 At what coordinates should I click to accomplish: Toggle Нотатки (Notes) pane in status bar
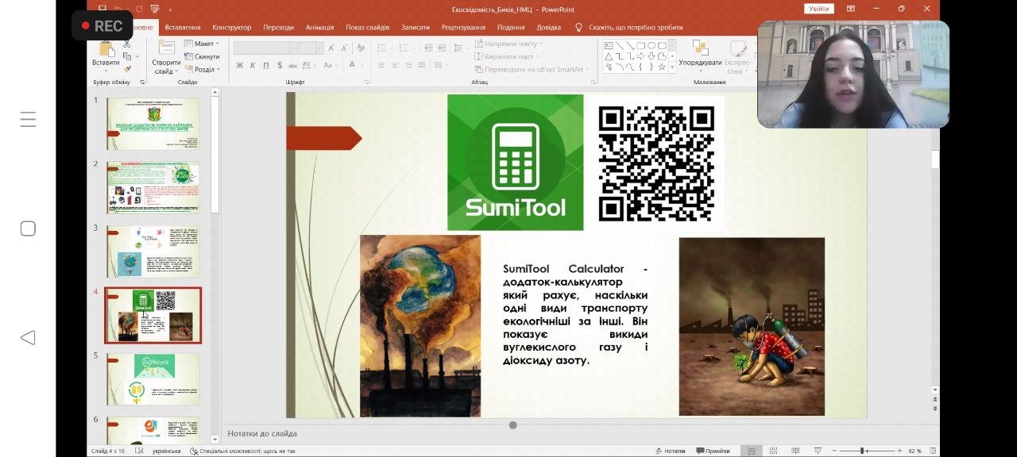point(670,451)
